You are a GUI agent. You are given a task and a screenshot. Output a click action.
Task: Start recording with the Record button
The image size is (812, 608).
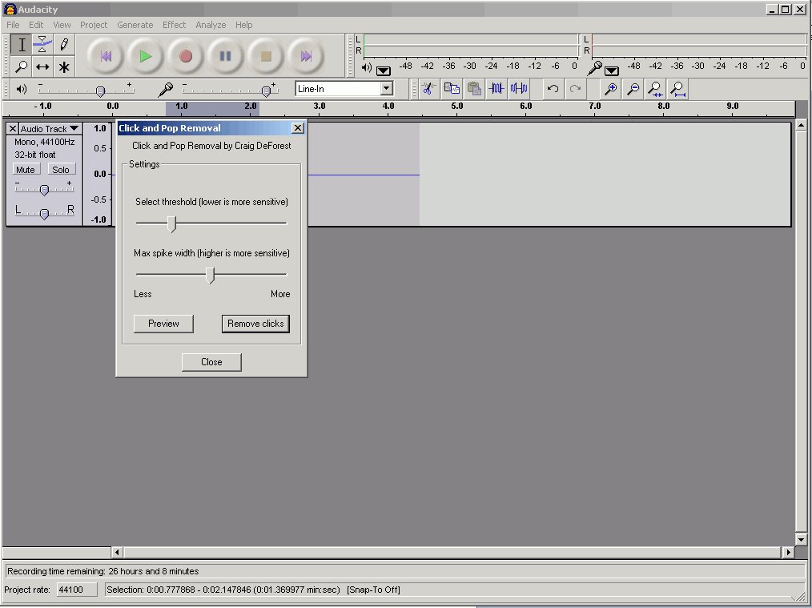(x=186, y=56)
